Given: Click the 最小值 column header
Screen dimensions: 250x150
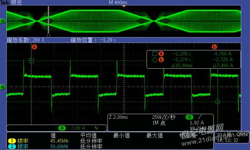Looking at the screenshot, I should pos(122,135).
